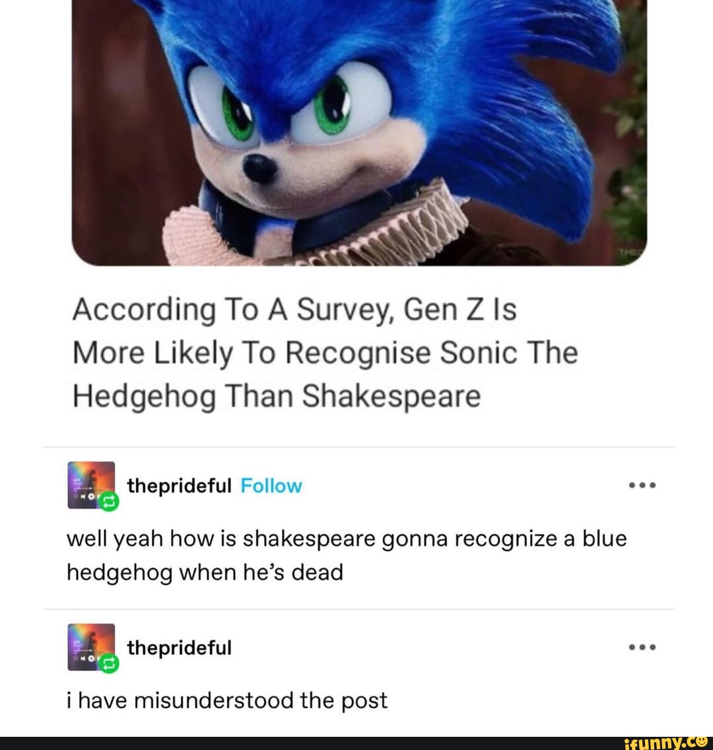
Task: Expand options for theprideful's reblog
Action: 642,484
